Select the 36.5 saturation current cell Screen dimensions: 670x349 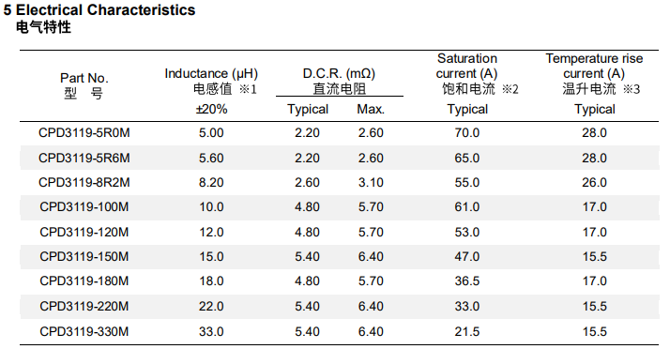(467, 281)
